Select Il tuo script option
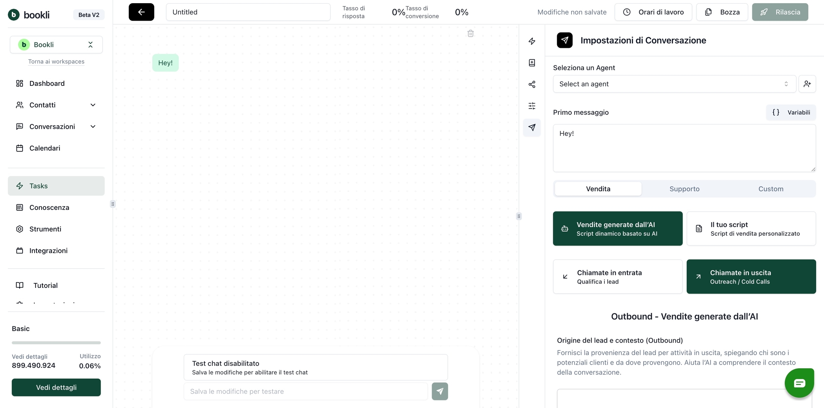Image resolution: width=824 pixels, height=408 pixels. pyautogui.click(x=751, y=228)
